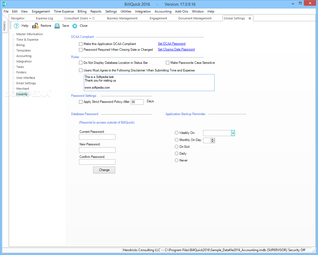Click the strict password days field

point(137,102)
